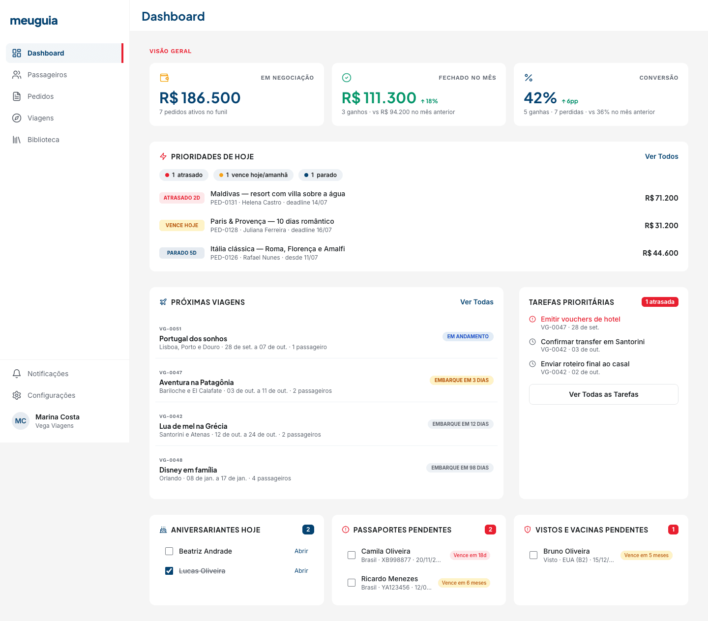The width and height of the screenshot is (708, 621).
Task: Click the clock icon beside Enviar roteiro final ao casal
Action: [x=532, y=364]
